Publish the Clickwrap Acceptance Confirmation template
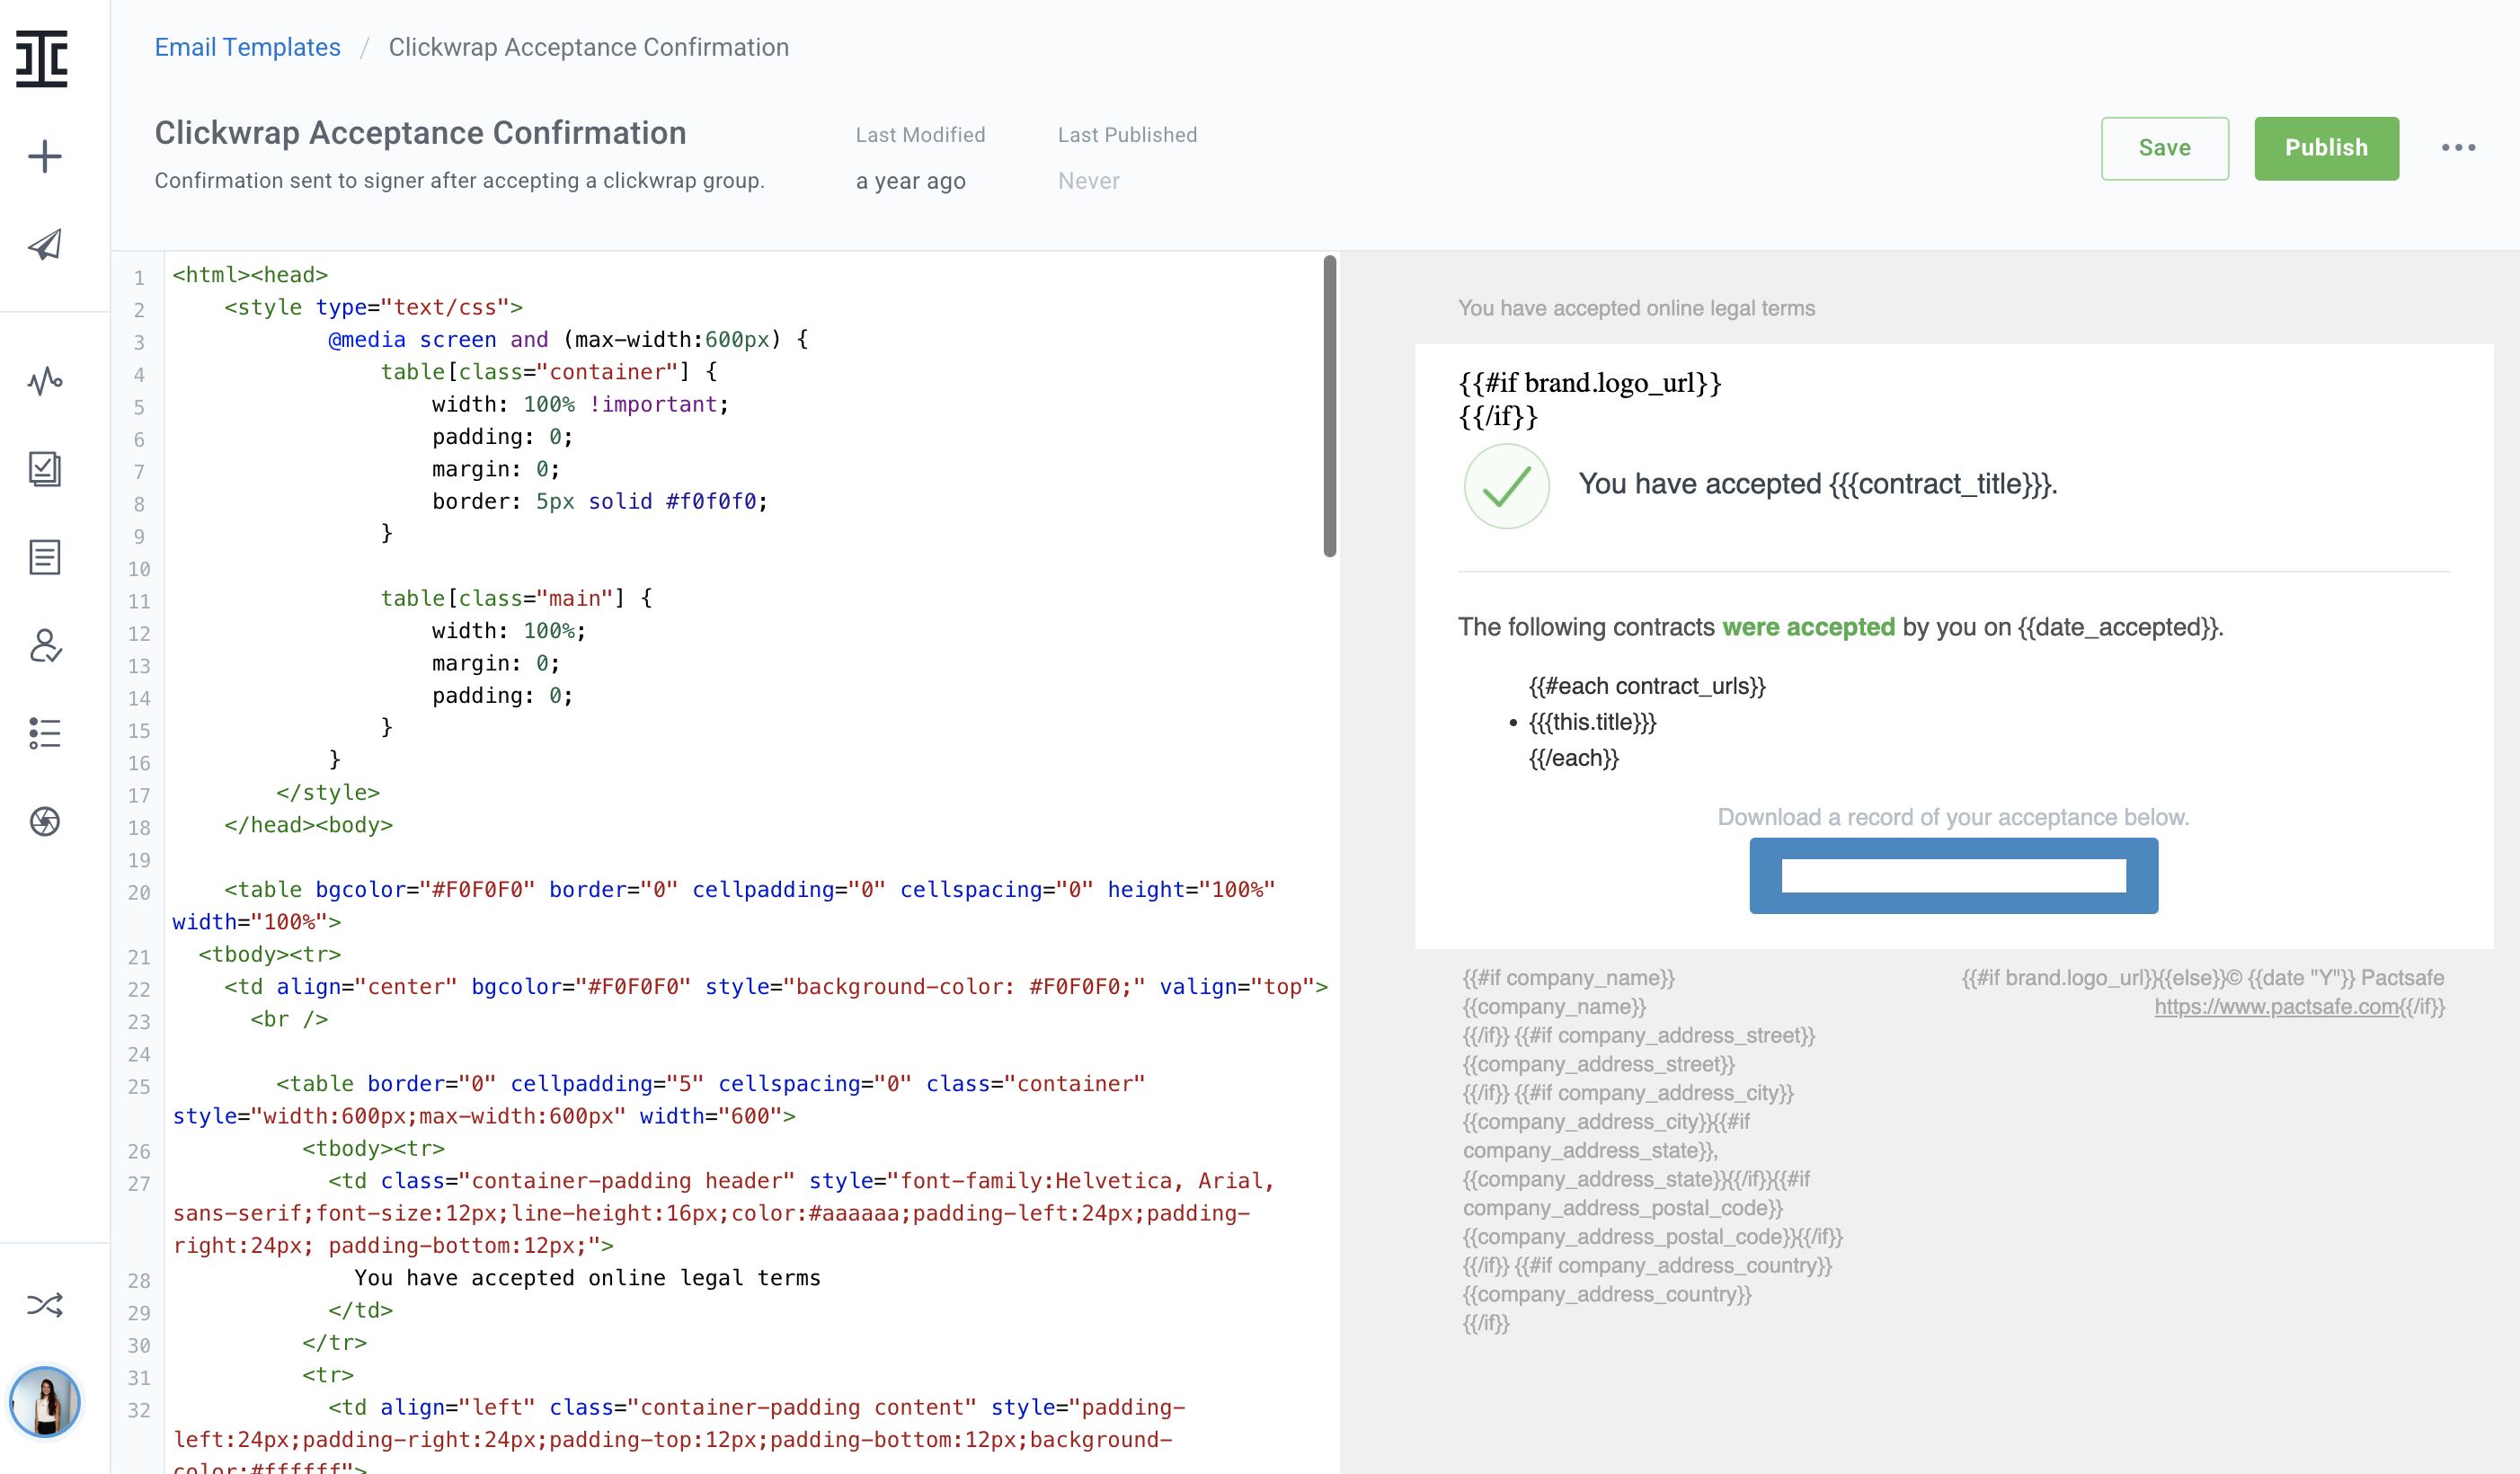 click(x=2326, y=148)
